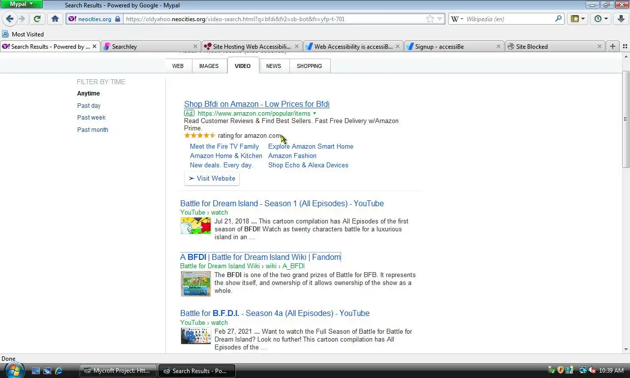Click Switch between windows in quick launch
The height and width of the screenshot is (378, 630).
click(47, 371)
